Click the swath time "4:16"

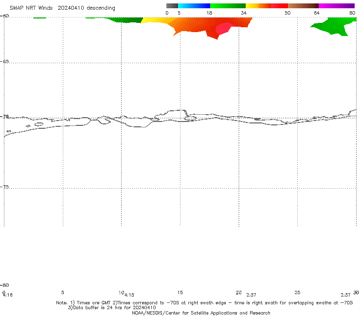(8, 295)
